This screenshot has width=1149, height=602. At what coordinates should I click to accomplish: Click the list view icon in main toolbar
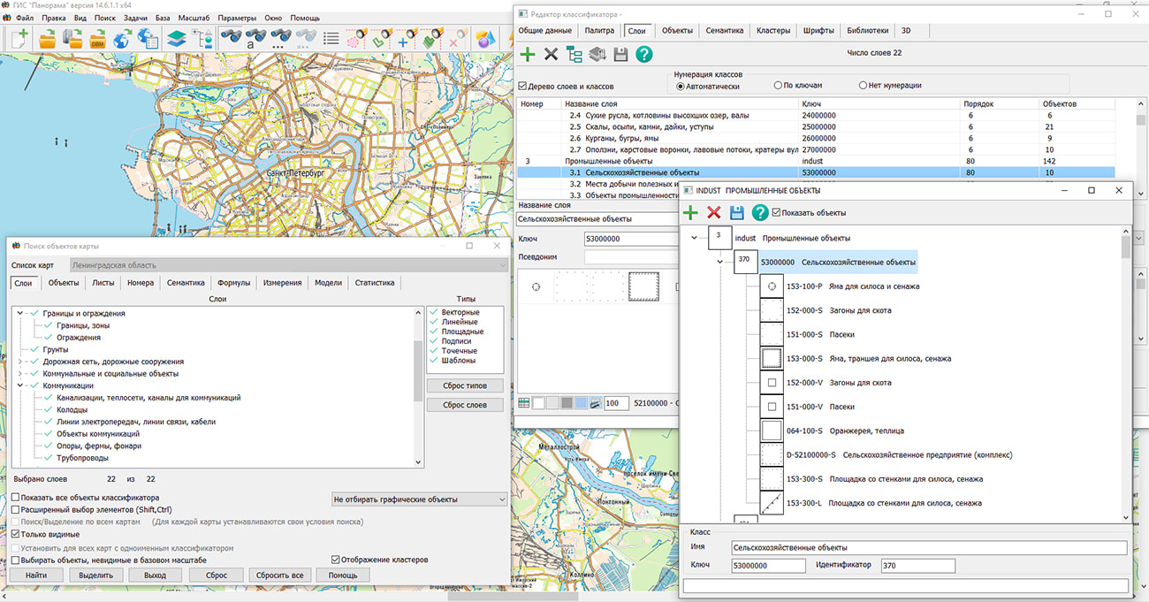331,38
